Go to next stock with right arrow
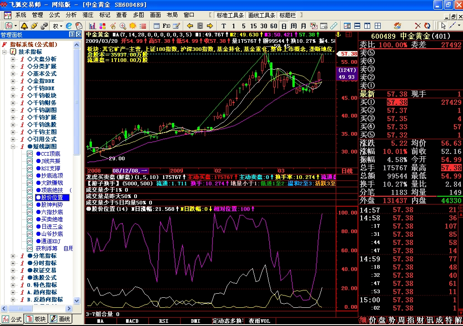This screenshot has width=463, height=326. (210, 26)
